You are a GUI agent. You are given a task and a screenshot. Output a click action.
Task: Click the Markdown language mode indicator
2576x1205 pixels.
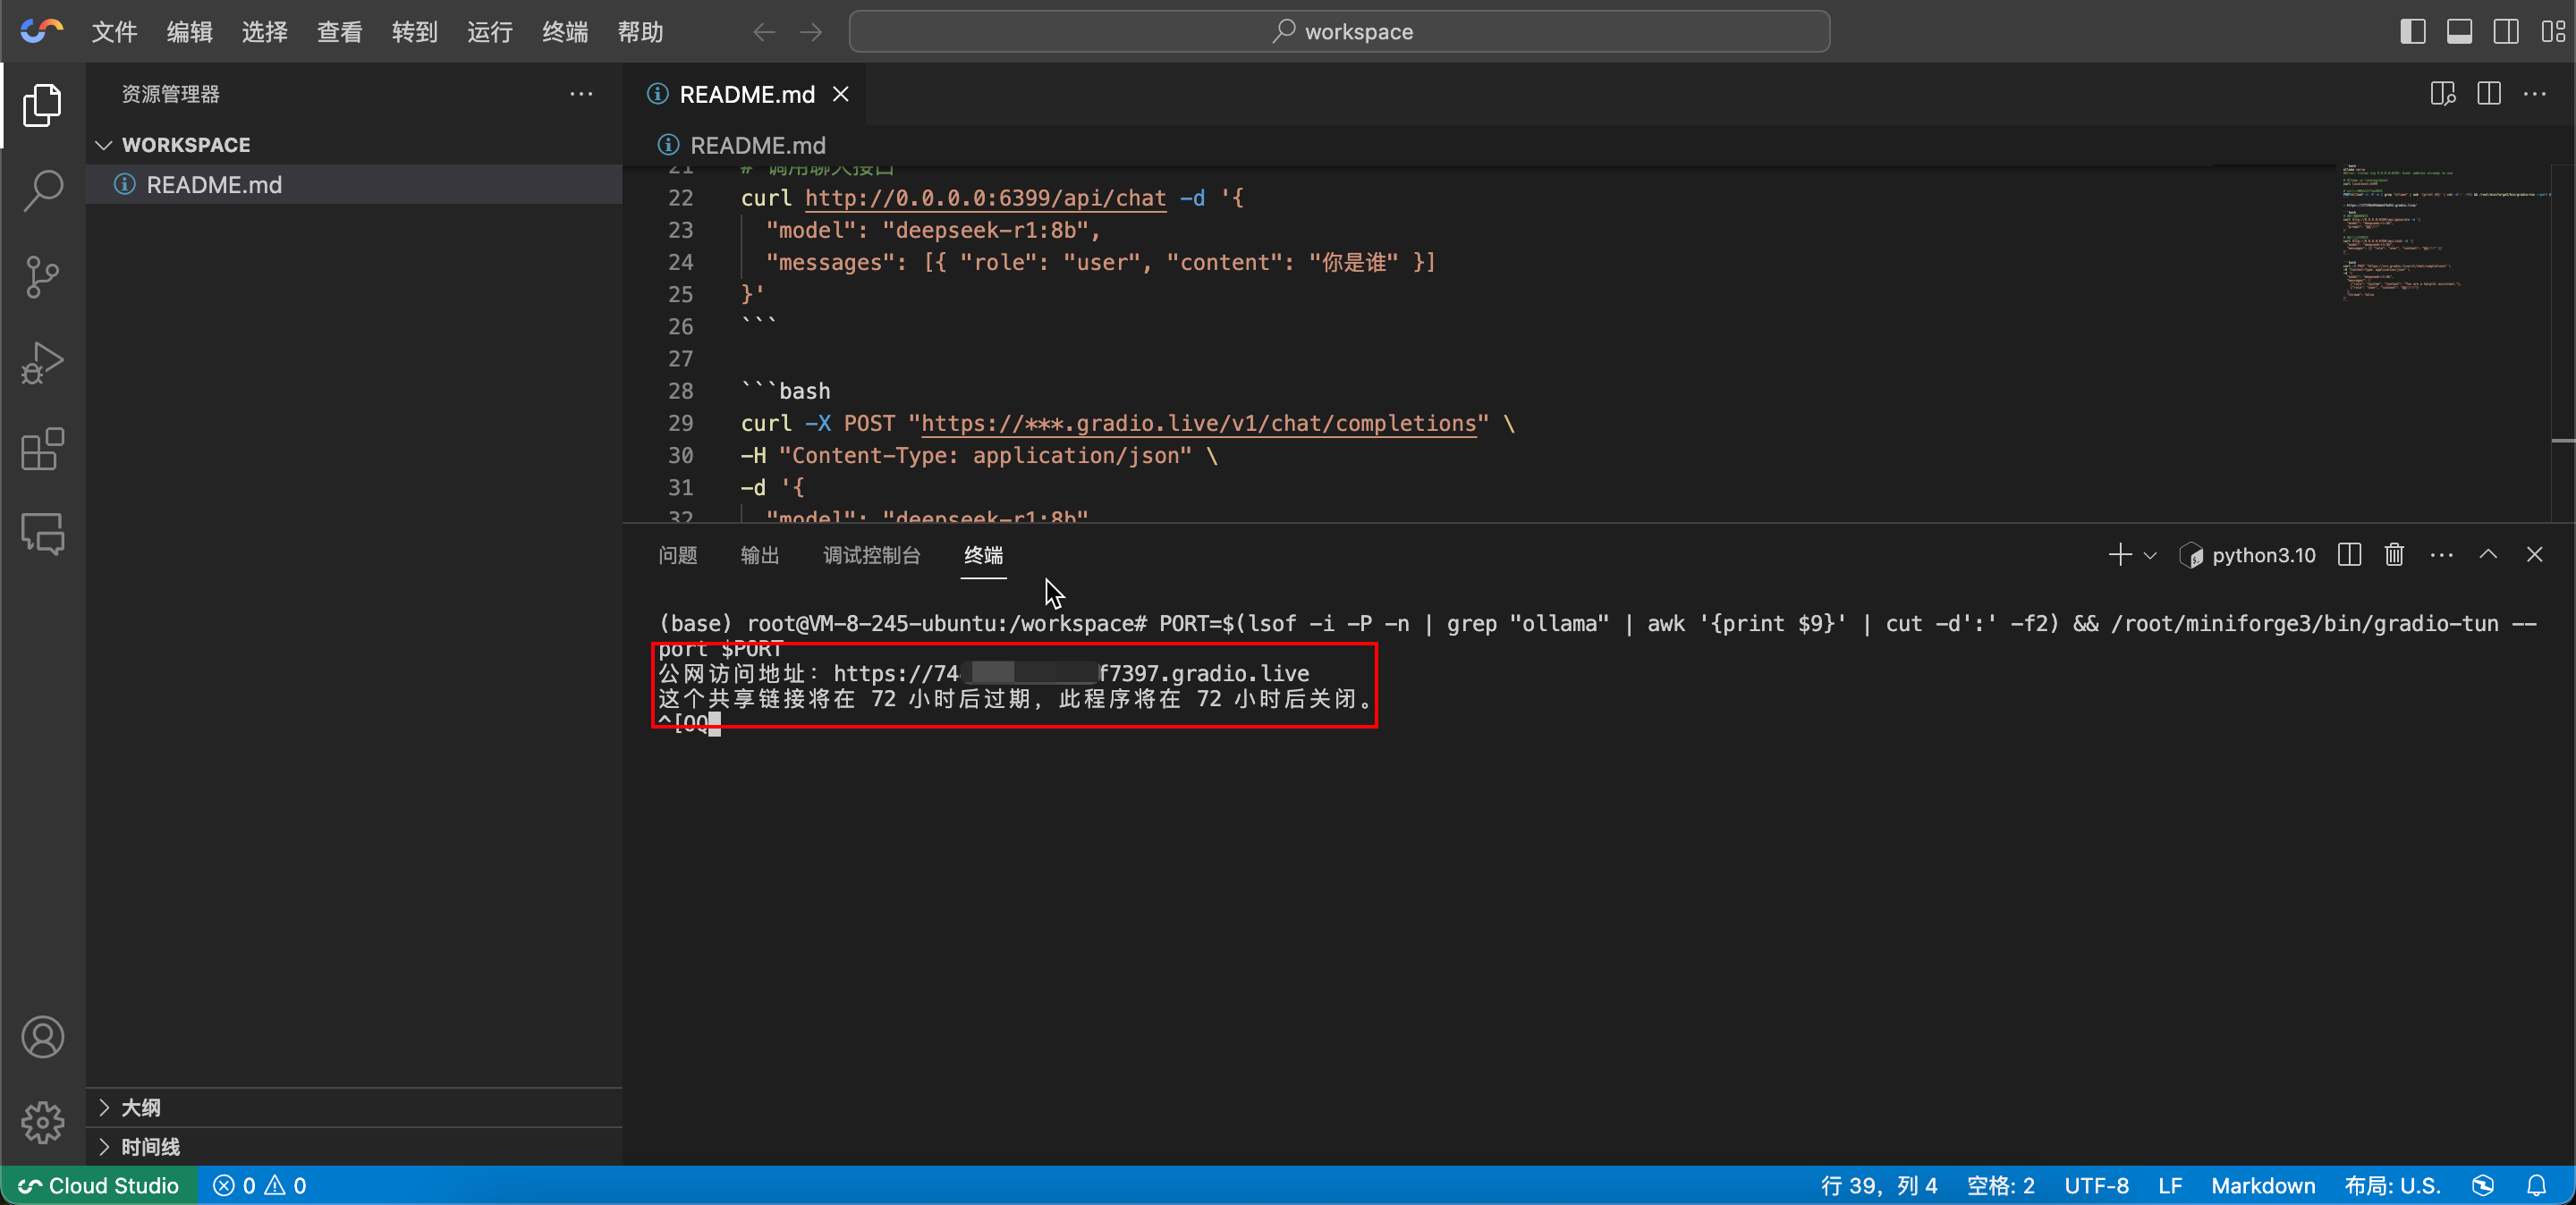coord(2262,1185)
